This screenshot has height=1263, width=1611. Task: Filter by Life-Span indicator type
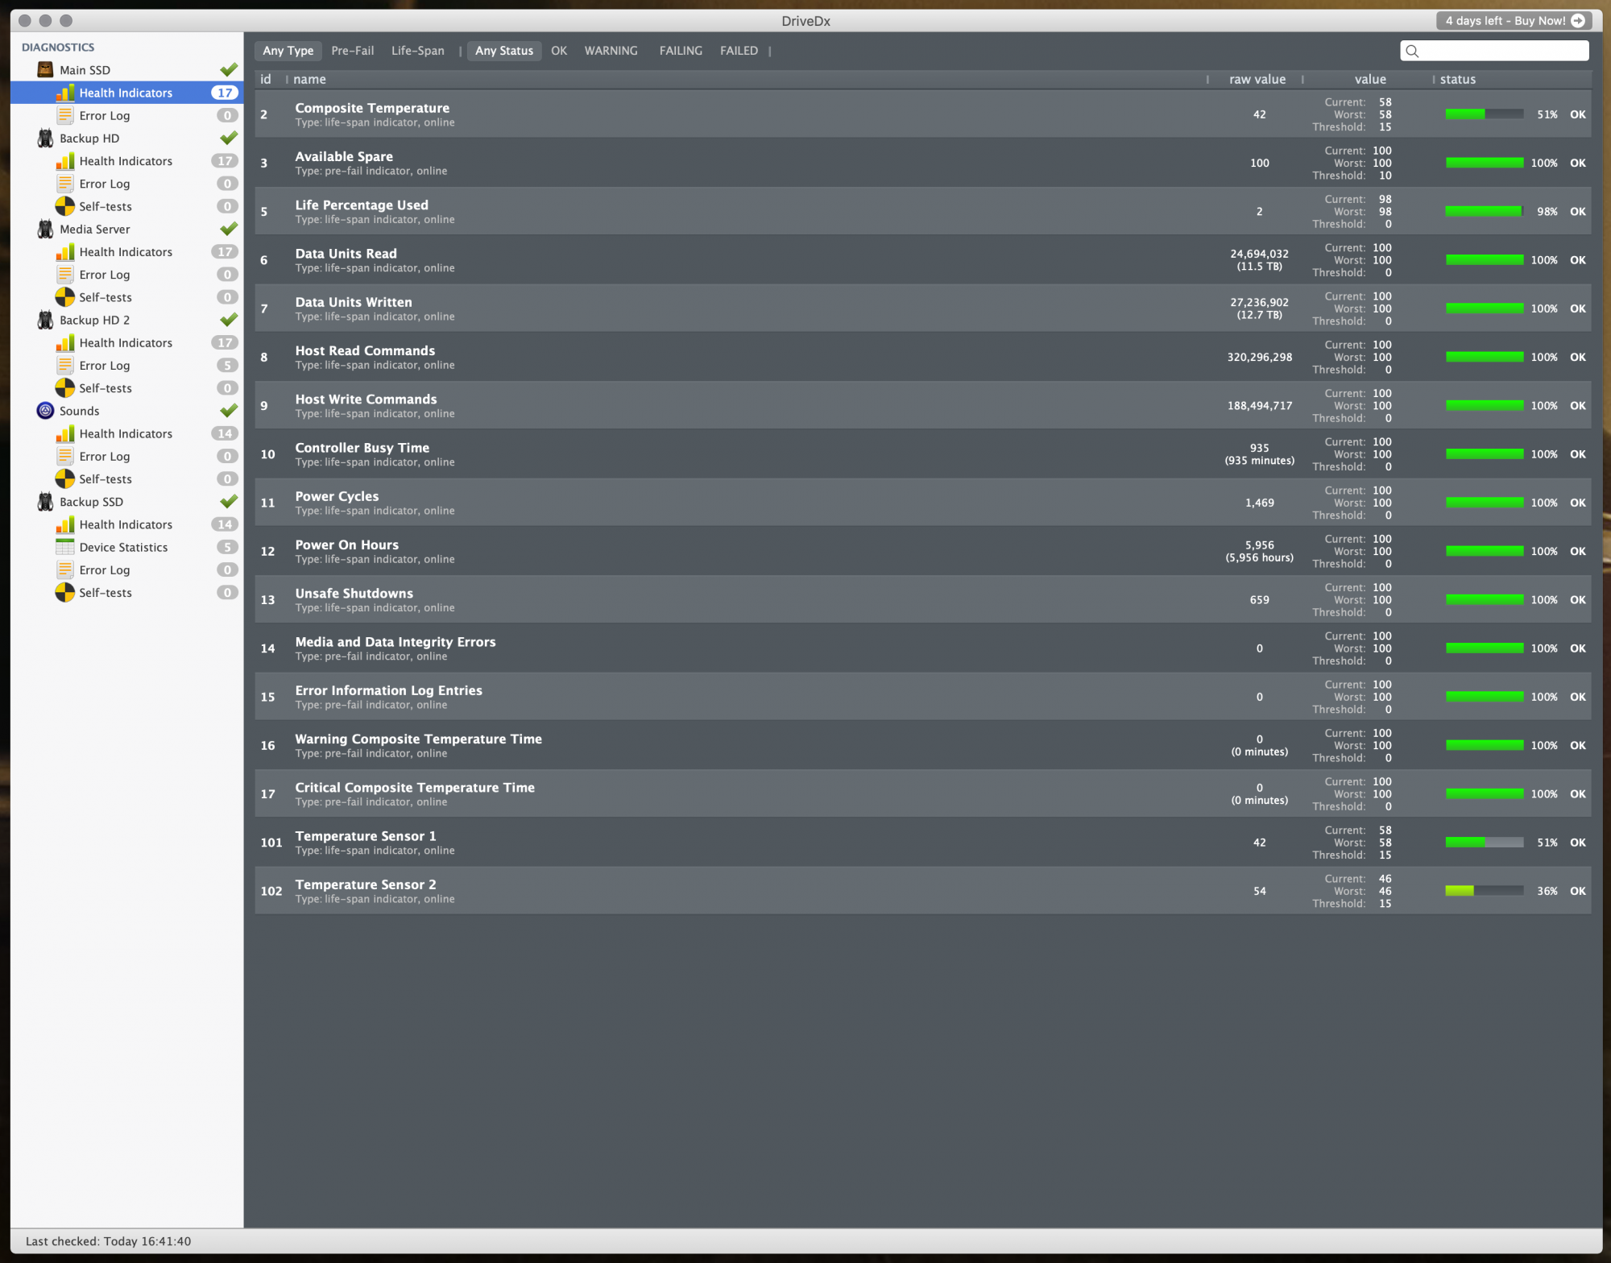(418, 51)
